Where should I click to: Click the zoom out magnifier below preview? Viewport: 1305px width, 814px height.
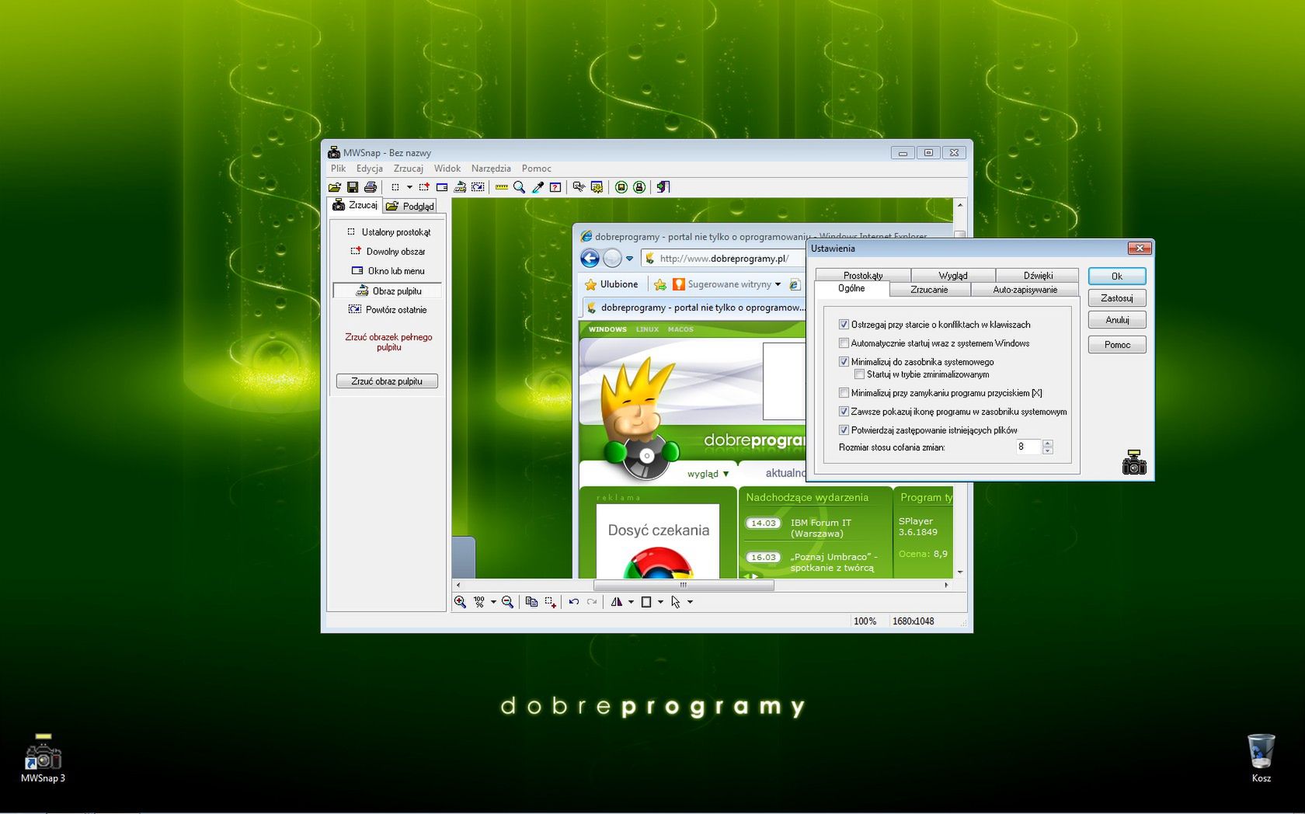point(508,602)
